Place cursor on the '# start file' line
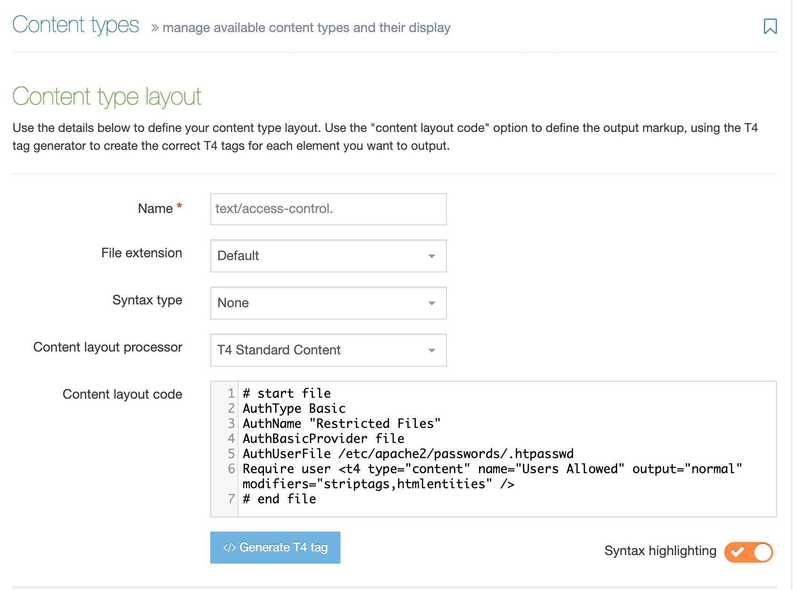The image size is (793, 590). pyautogui.click(x=287, y=393)
